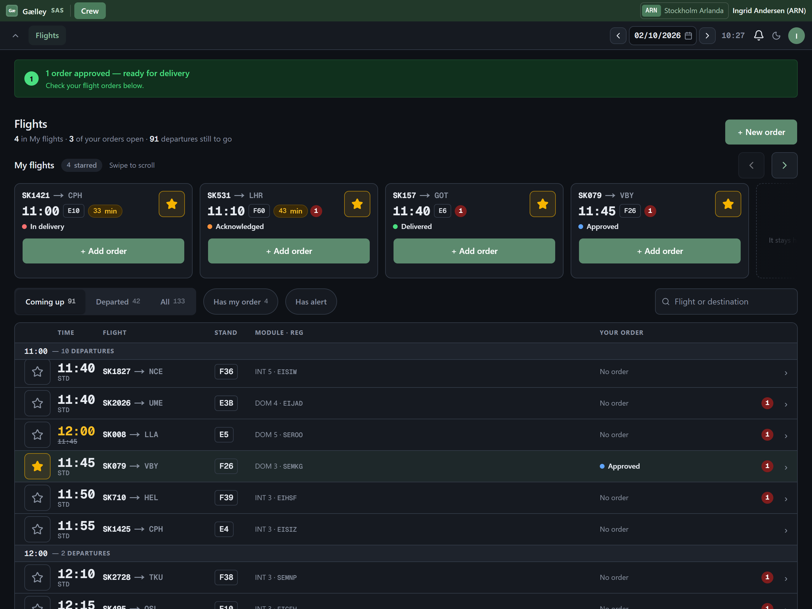Switch to All flights tab

[x=172, y=302]
